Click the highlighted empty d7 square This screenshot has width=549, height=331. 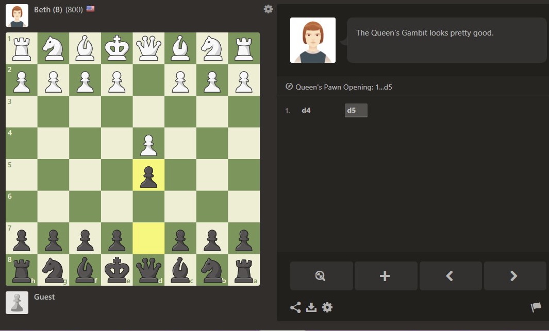coord(148,238)
